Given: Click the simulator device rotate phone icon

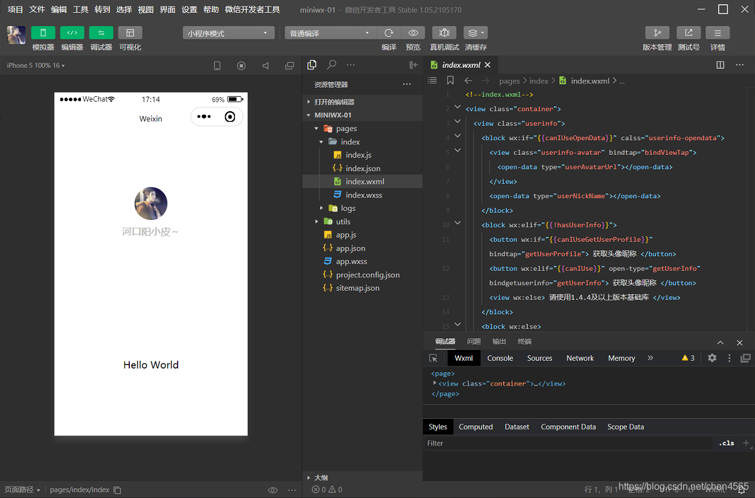Looking at the screenshot, I should tap(217, 66).
